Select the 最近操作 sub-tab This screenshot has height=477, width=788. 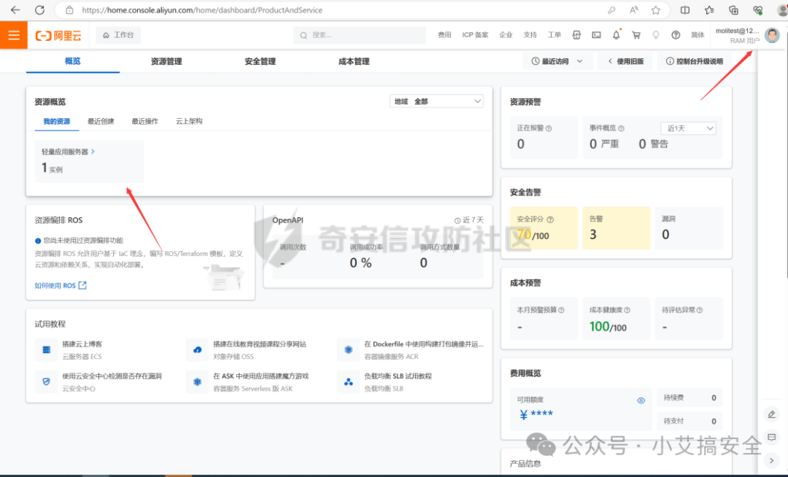tap(144, 122)
